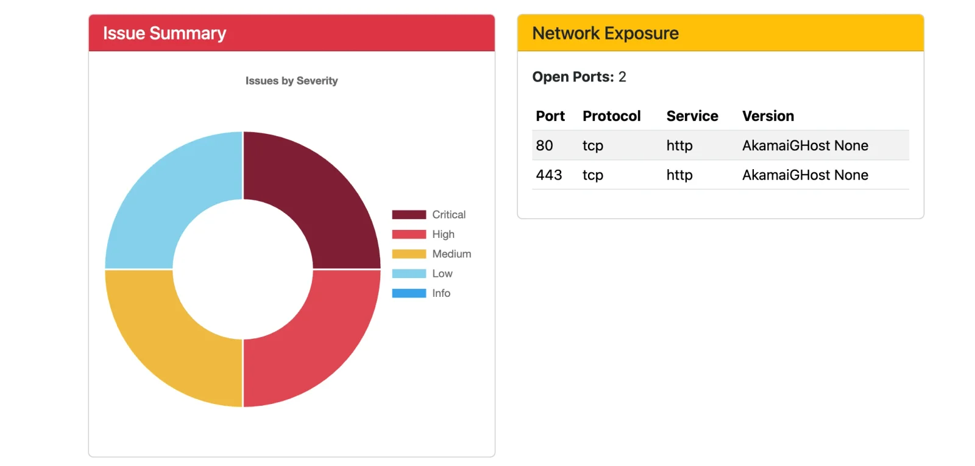Toggle the Low legend color swatch
This screenshot has height=466, width=975.
[x=409, y=274]
